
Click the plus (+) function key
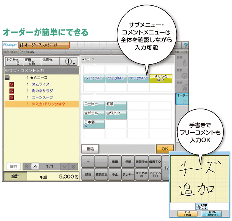tap(88, 161)
